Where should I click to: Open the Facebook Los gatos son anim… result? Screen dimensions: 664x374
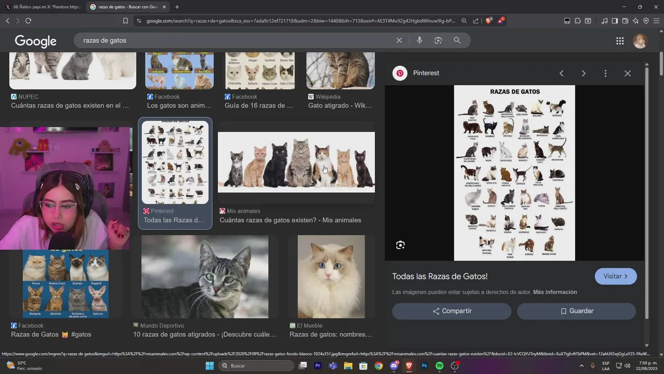[x=179, y=105]
